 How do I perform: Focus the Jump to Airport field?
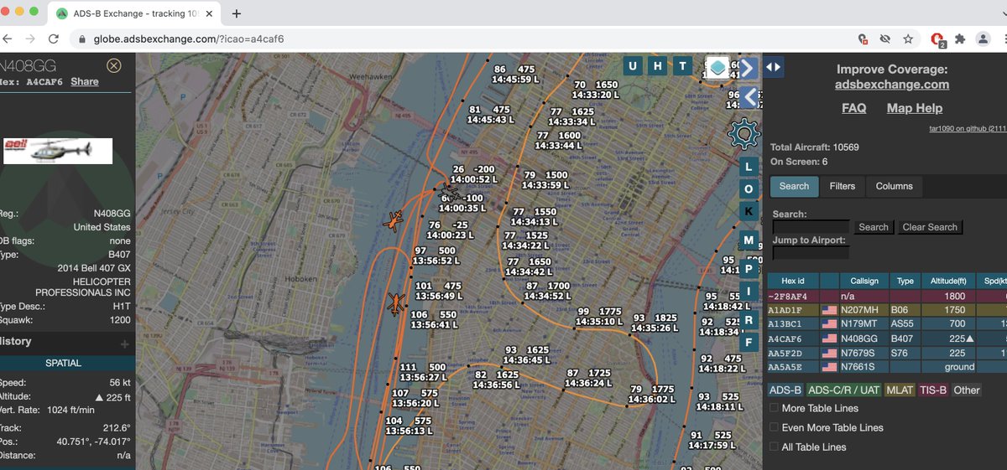pyautogui.click(x=811, y=252)
